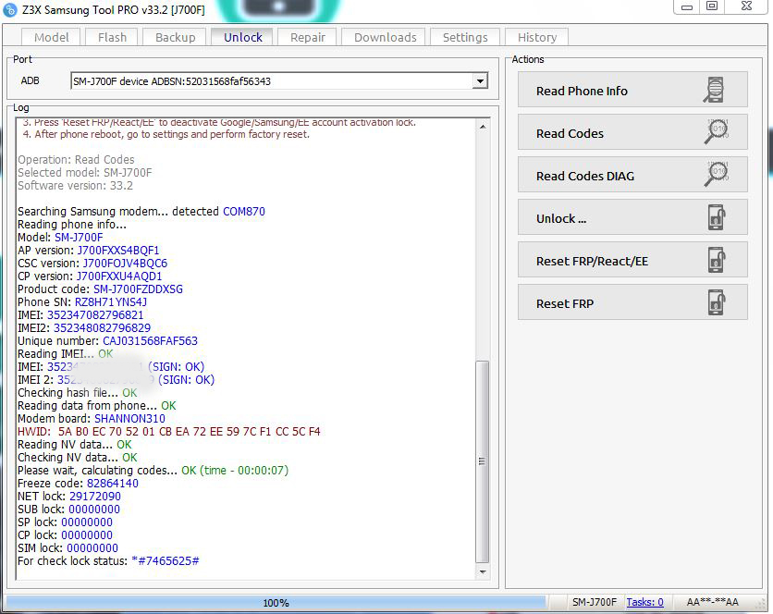This screenshot has height=614, width=773.
Task: Open the Backup tab
Action: 175,38
